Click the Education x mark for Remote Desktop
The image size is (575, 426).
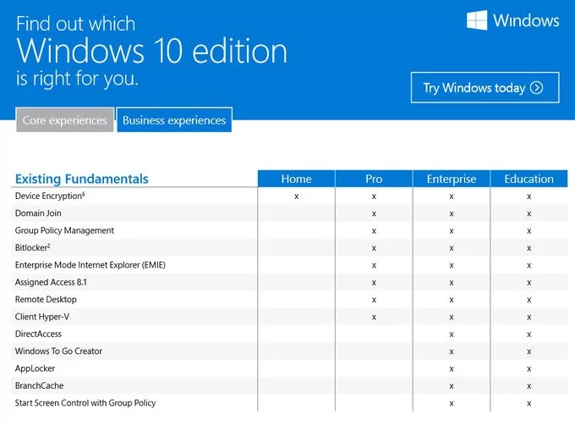(x=528, y=300)
